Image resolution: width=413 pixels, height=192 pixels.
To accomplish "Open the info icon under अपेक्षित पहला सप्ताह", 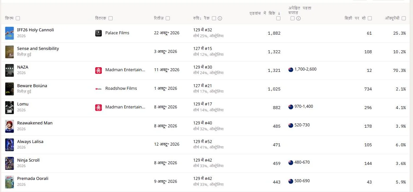I will tap(298, 18).
